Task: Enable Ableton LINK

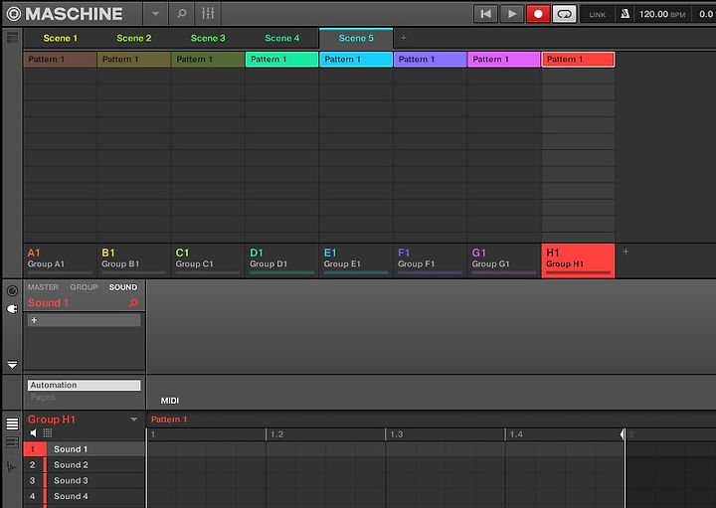Action: (598, 15)
